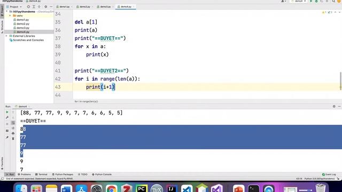This screenshot has width=342, height=192.
Task: Open Finder from the Dock
Action: [x=21, y=188]
